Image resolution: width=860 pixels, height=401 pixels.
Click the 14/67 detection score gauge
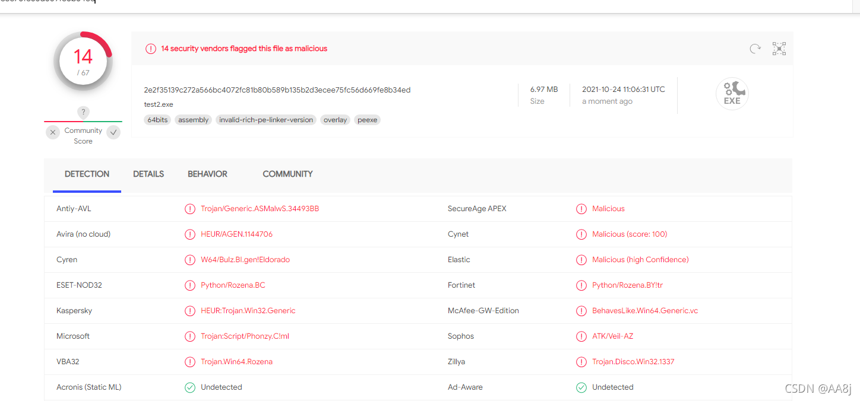point(83,61)
